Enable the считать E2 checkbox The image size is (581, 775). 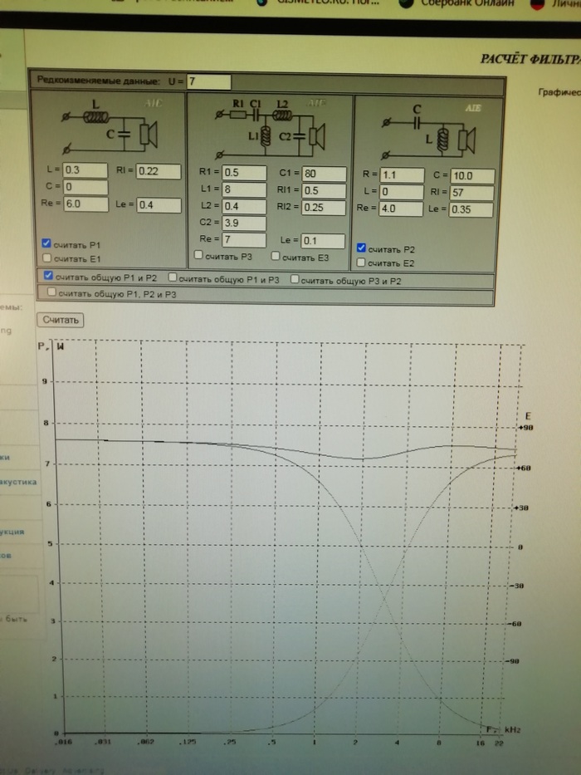[x=361, y=262]
